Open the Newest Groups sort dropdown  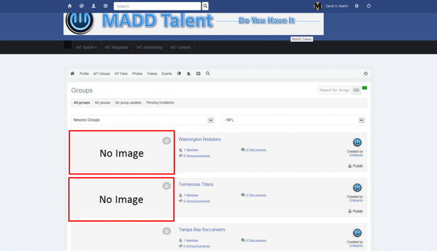(143, 120)
